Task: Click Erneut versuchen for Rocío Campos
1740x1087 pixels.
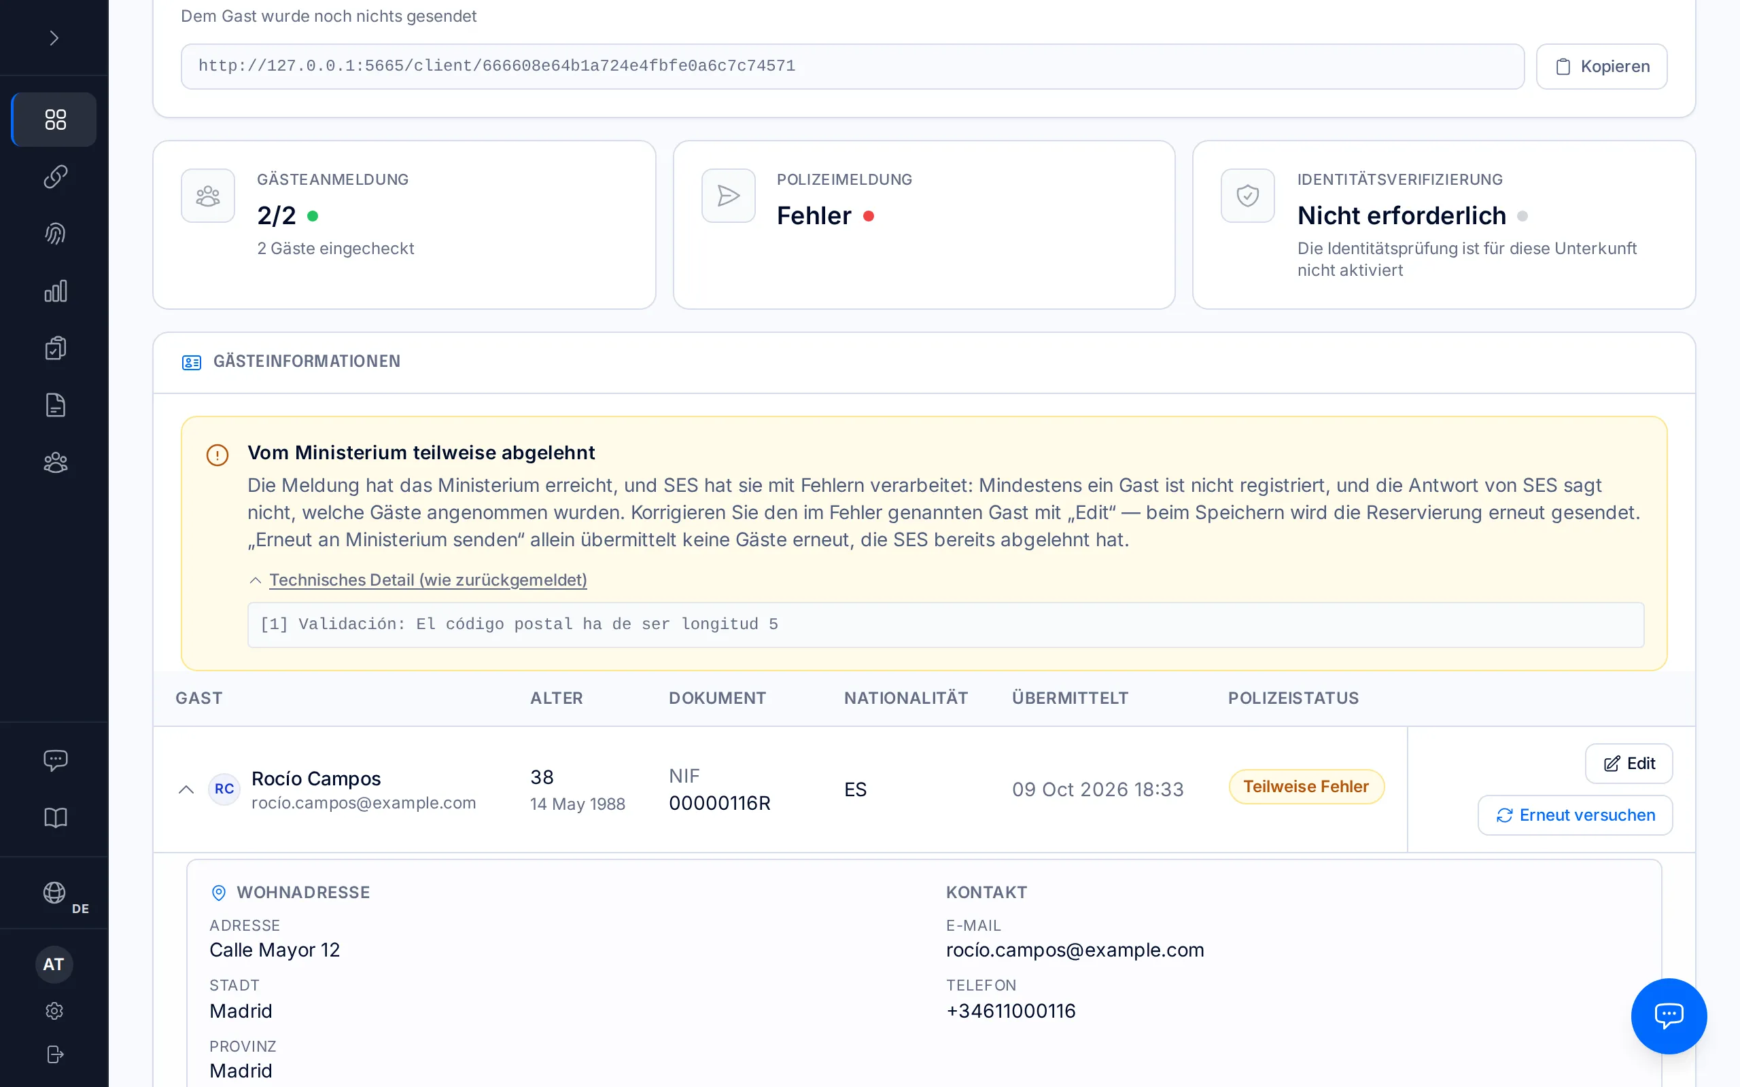Action: pyautogui.click(x=1576, y=815)
